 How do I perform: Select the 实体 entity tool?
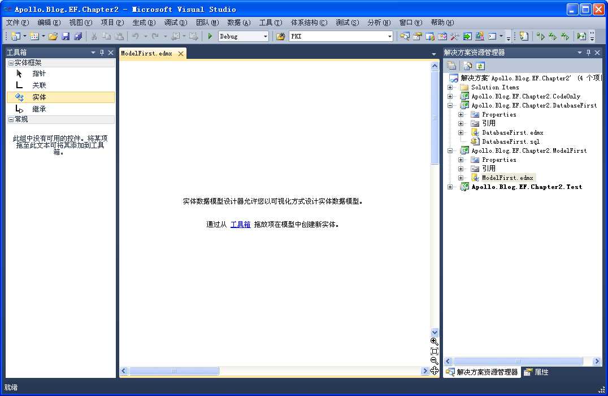tap(60, 97)
